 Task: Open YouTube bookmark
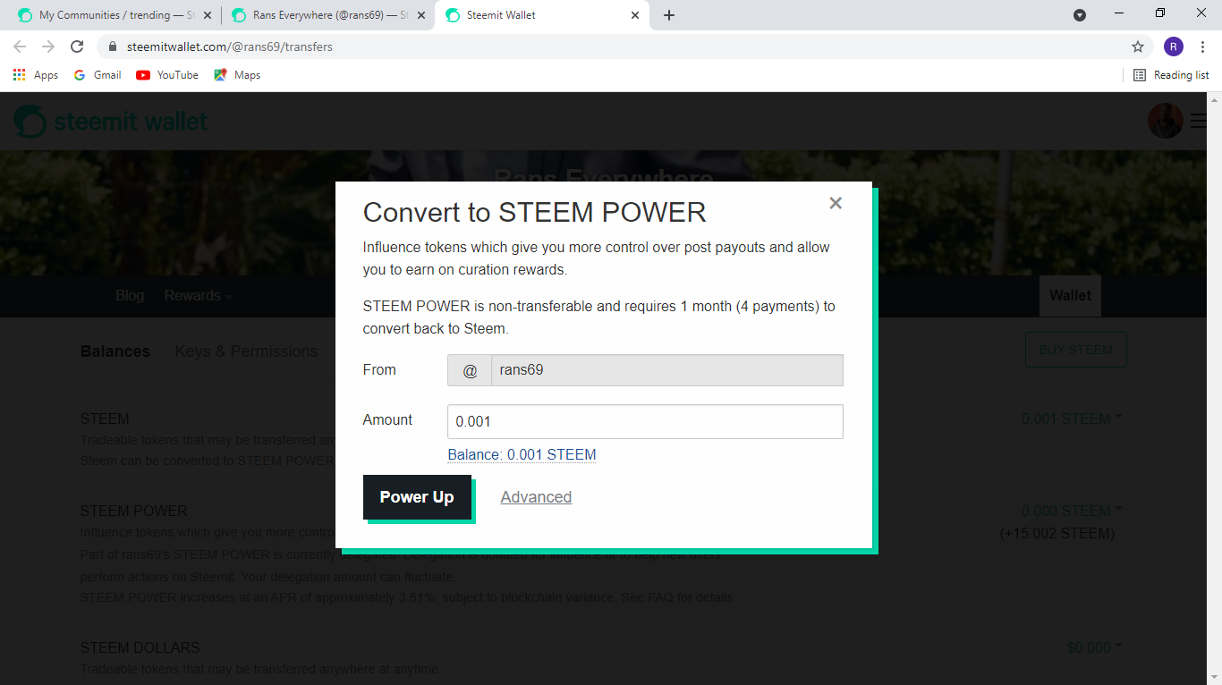167,75
